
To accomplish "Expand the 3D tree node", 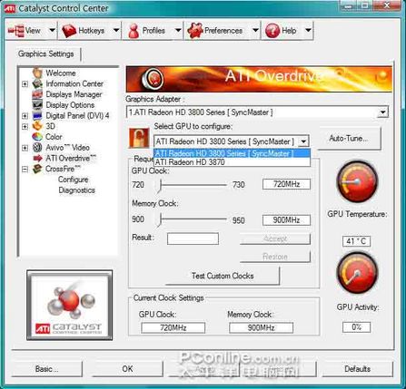I will click(x=25, y=126).
